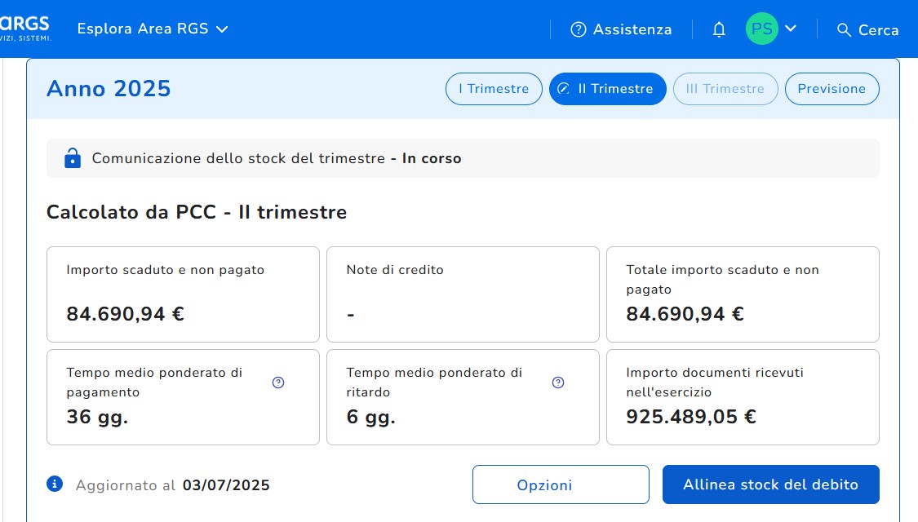Click the info icon next to Aggiornato al
The image size is (918, 522).
55,484
